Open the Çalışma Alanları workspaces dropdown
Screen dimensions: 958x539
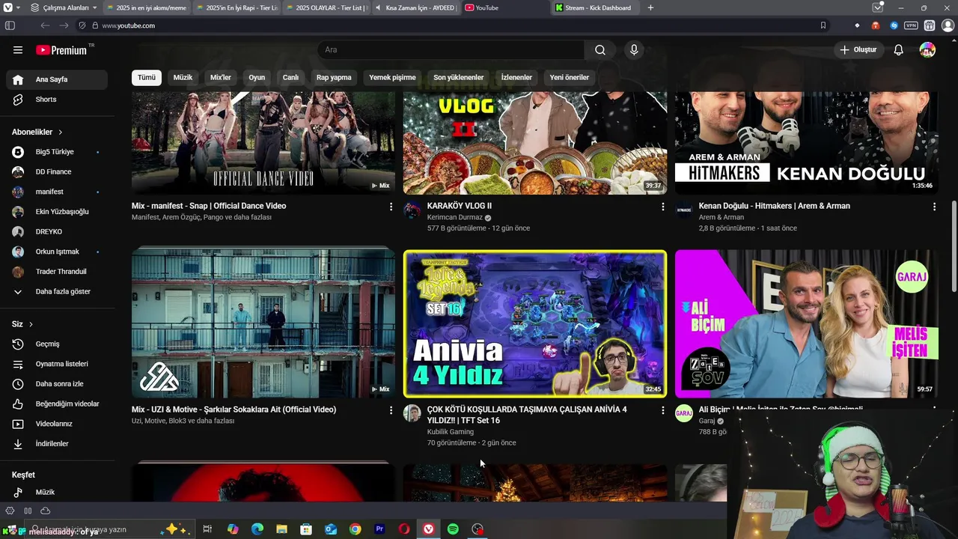[x=64, y=7]
